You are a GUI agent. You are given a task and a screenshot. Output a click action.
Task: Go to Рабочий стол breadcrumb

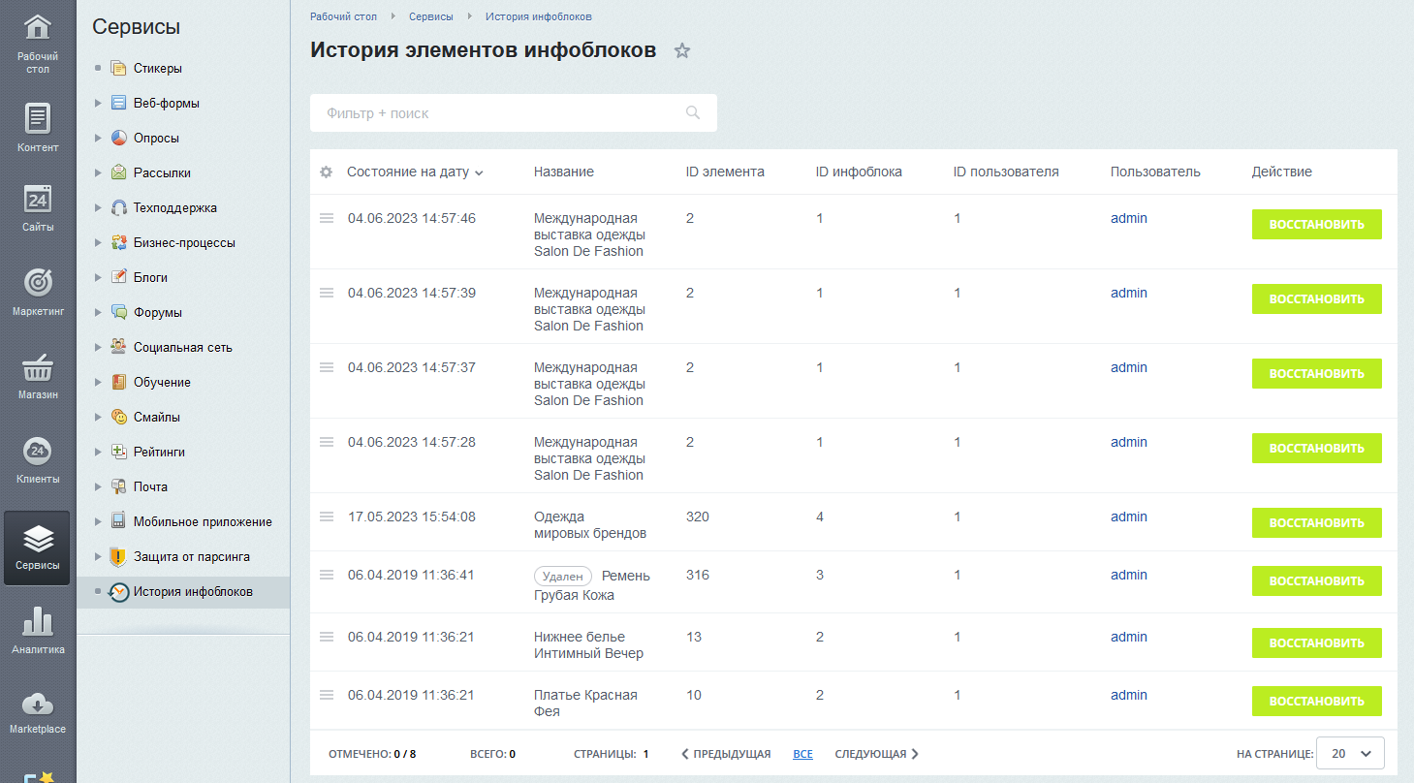click(x=344, y=16)
